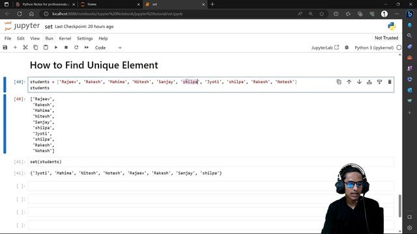Interrupt the kernel with the stop icon

coord(66,47)
